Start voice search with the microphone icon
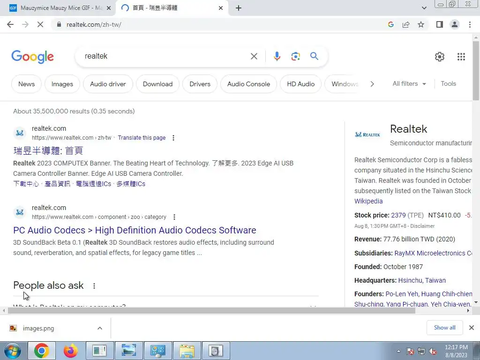This screenshot has height=360, width=480. click(277, 56)
